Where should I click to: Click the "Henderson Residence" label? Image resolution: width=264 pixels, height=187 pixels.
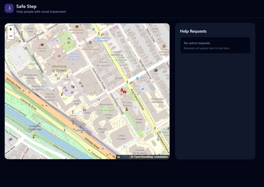(157, 100)
